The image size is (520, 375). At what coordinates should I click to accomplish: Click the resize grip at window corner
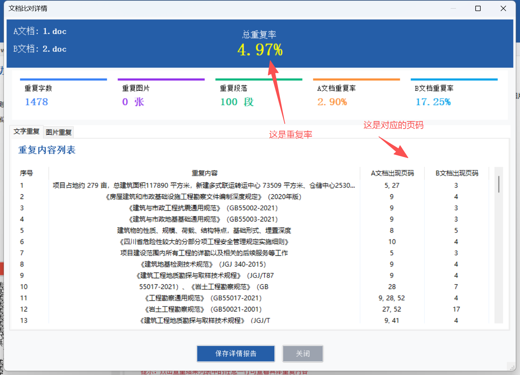[512, 367]
